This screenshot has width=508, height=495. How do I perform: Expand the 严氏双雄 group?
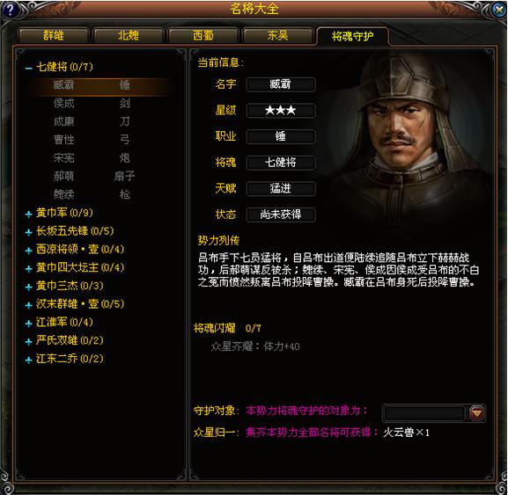point(28,341)
